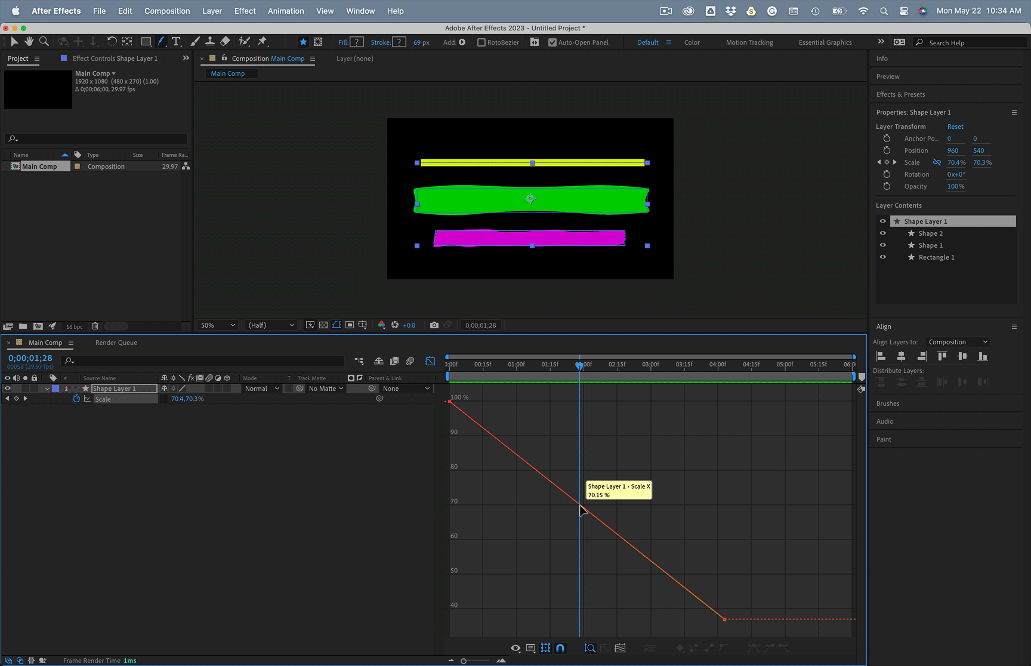Click the current time indicator playhead
The width and height of the screenshot is (1031, 666).
(579, 365)
